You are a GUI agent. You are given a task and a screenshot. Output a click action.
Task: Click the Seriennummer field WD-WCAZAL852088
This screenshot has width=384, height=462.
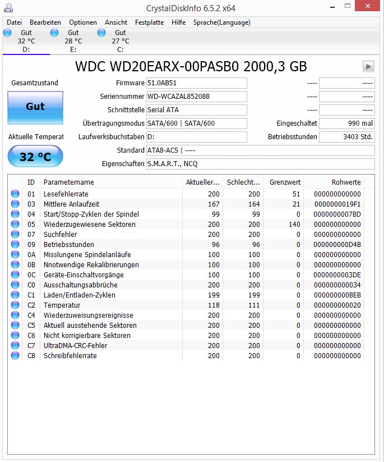pyautogui.click(x=197, y=97)
